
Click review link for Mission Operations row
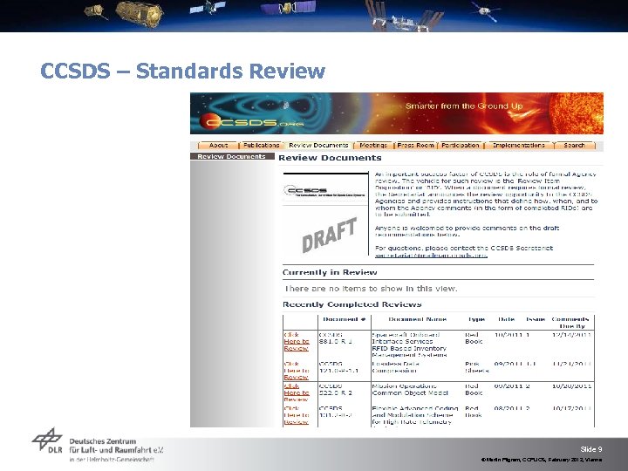[x=297, y=392]
